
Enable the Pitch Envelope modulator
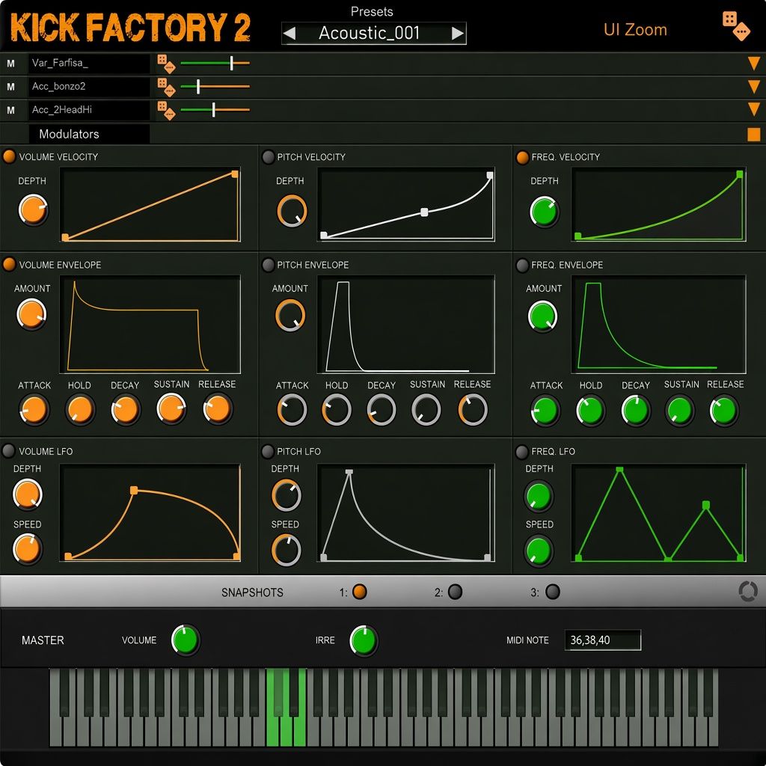[268, 265]
